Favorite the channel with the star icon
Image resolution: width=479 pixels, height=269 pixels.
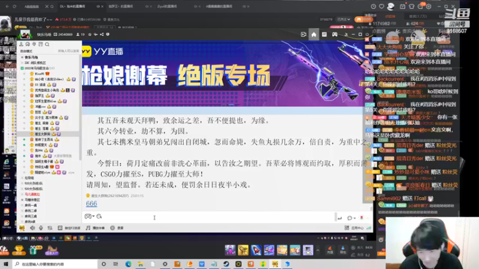[90, 35]
